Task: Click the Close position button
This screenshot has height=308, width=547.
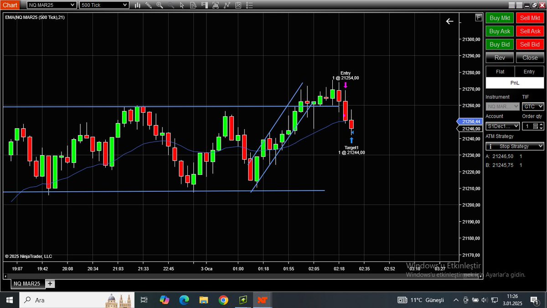Action: click(x=530, y=57)
